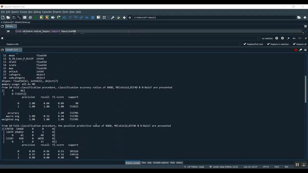The height and width of the screenshot is (173, 308).
Task: Open the editor pane options menu
Action: point(306,26)
